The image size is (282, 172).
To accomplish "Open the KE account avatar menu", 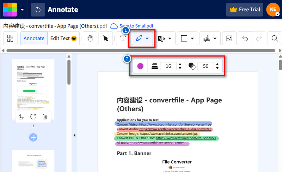I will click(x=273, y=10).
